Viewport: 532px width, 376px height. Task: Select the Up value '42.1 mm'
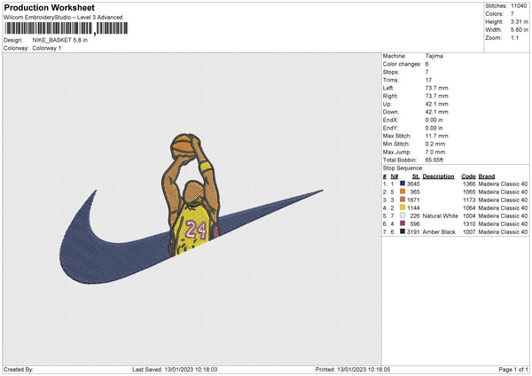(x=436, y=104)
